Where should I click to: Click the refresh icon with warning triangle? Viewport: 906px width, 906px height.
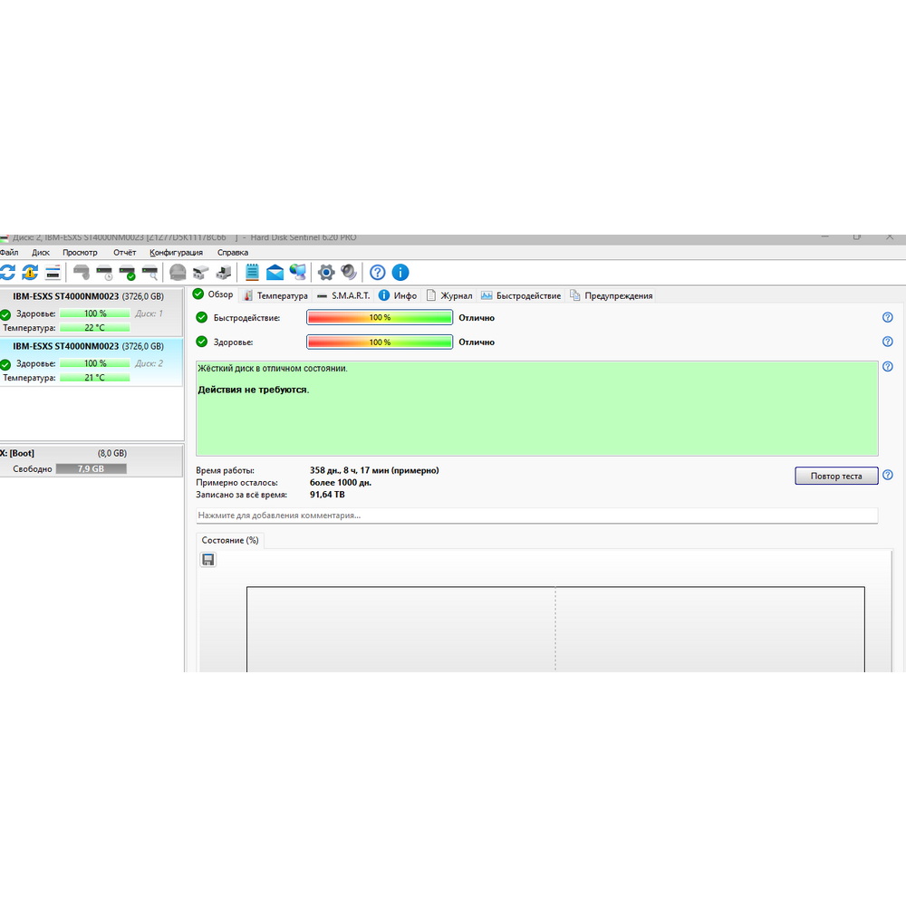click(30, 272)
